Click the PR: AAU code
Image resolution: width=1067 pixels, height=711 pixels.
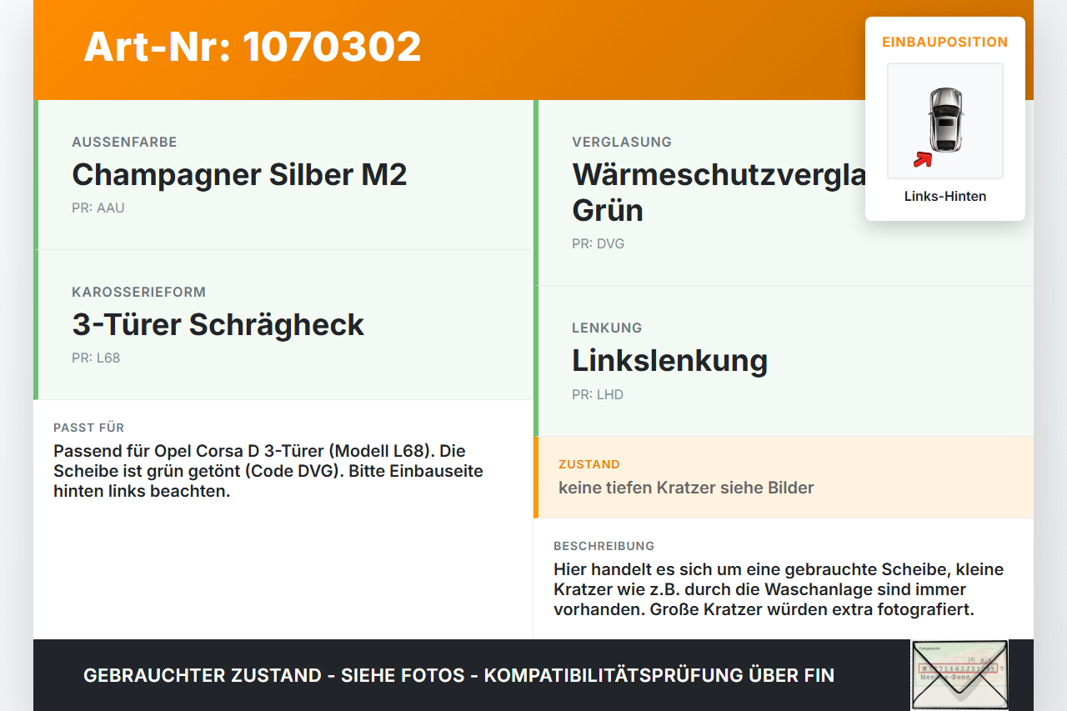[x=98, y=208]
